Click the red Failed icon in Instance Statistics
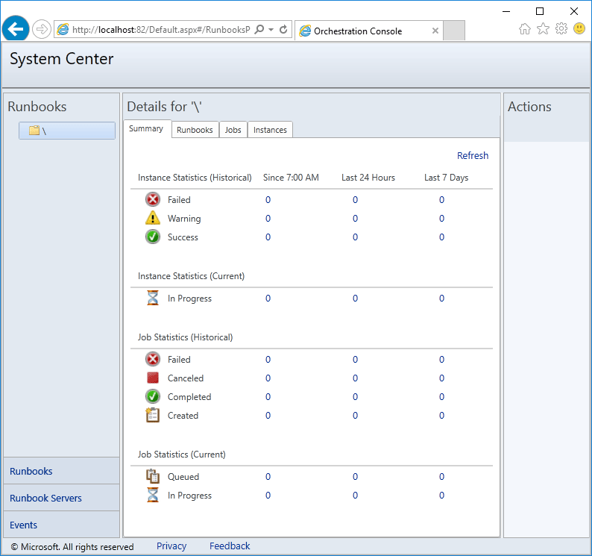592x556 pixels. tap(153, 199)
